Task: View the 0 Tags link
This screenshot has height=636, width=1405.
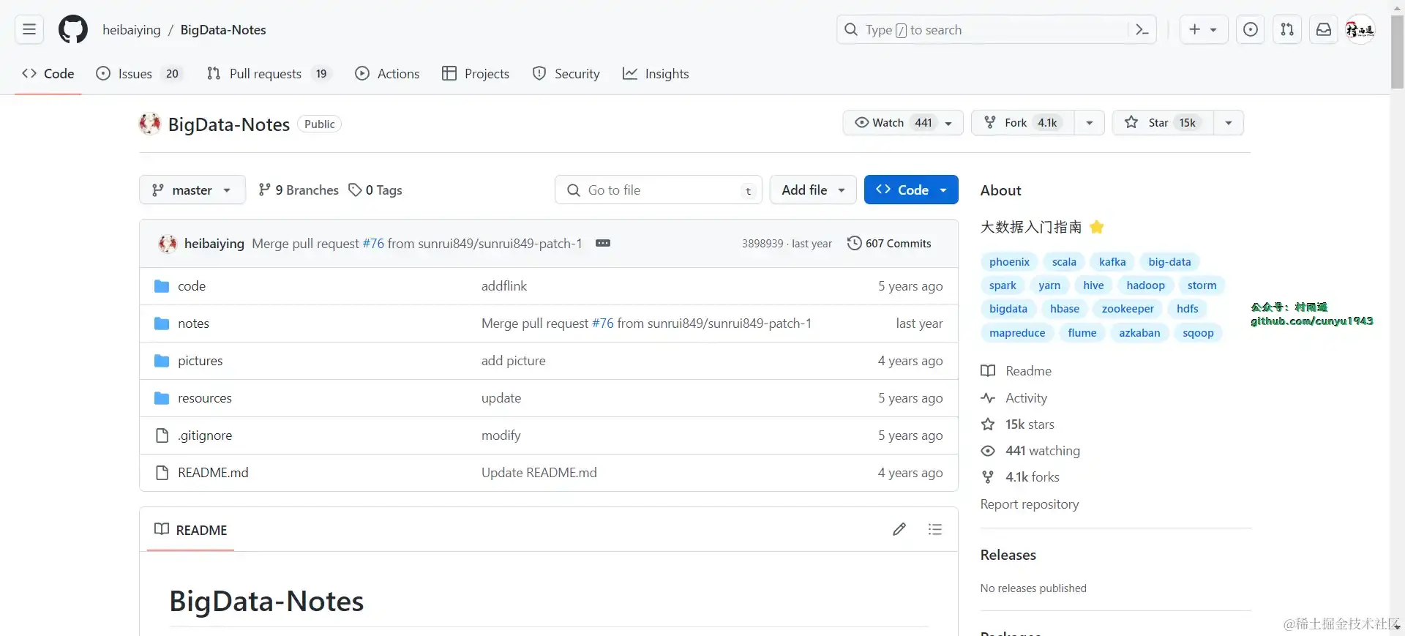Action: (375, 190)
